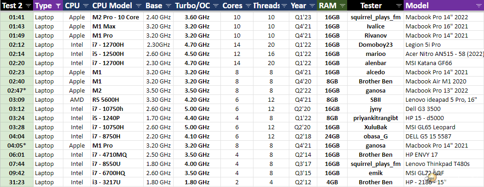The height and width of the screenshot is (187, 484).
Task: Select tester cell 'SBII'
Action: click(376, 99)
